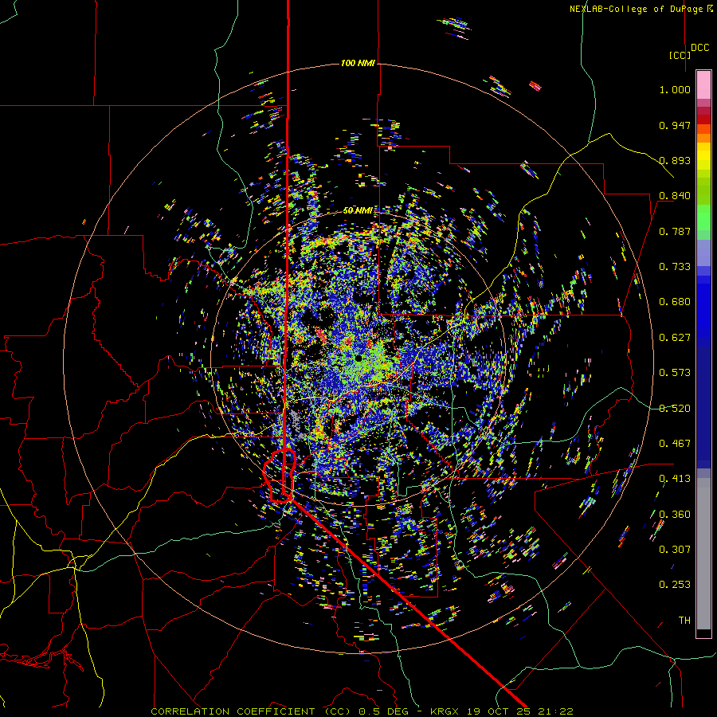Select the 0.413 scale value
Viewport: 717px width, 717px height.
pyautogui.click(x=675, y=479)
